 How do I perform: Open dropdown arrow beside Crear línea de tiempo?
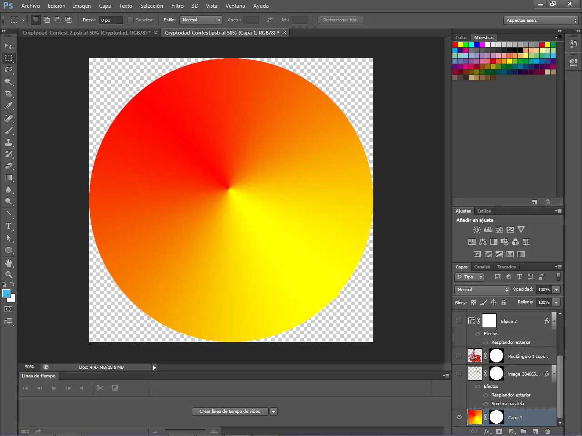pyautogui.click(x=274, y=411)
